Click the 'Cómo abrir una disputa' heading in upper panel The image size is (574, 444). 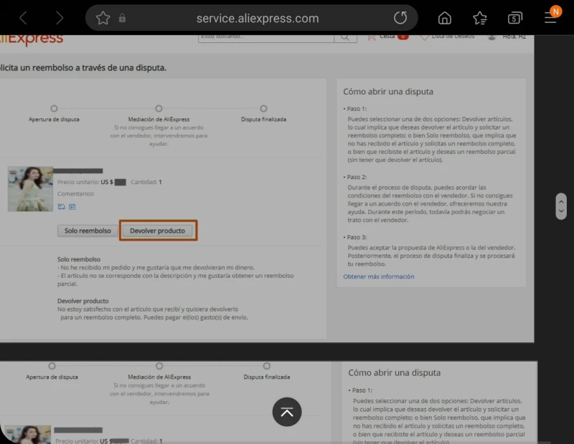coord(388,92)
